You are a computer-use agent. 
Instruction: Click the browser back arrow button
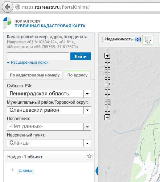coord(7,7)
